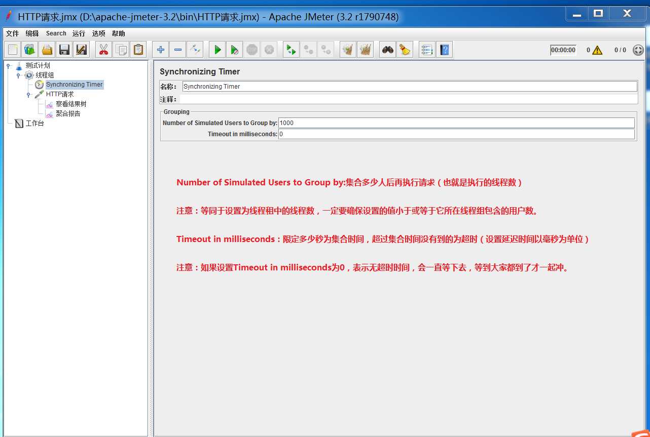Collapse the 线程组 tree node toggle

coord(19,75)
